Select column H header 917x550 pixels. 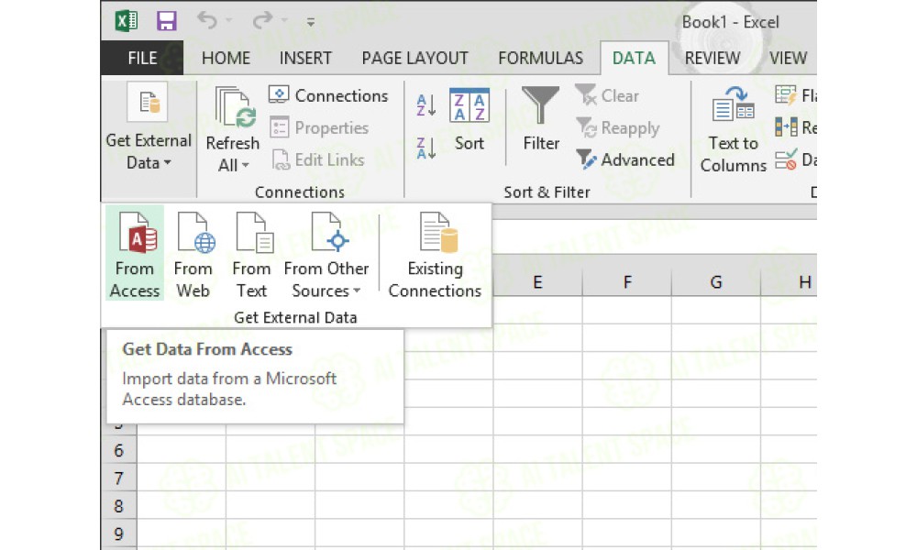point(790,281)
